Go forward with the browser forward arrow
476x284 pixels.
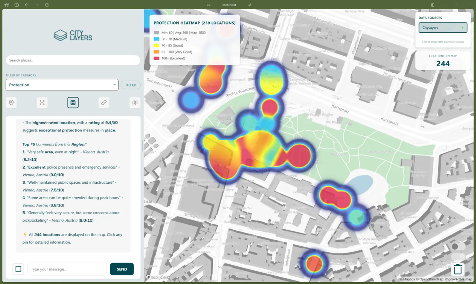(37, 5)
